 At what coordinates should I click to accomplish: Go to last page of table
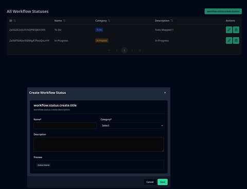pos(139,50)
